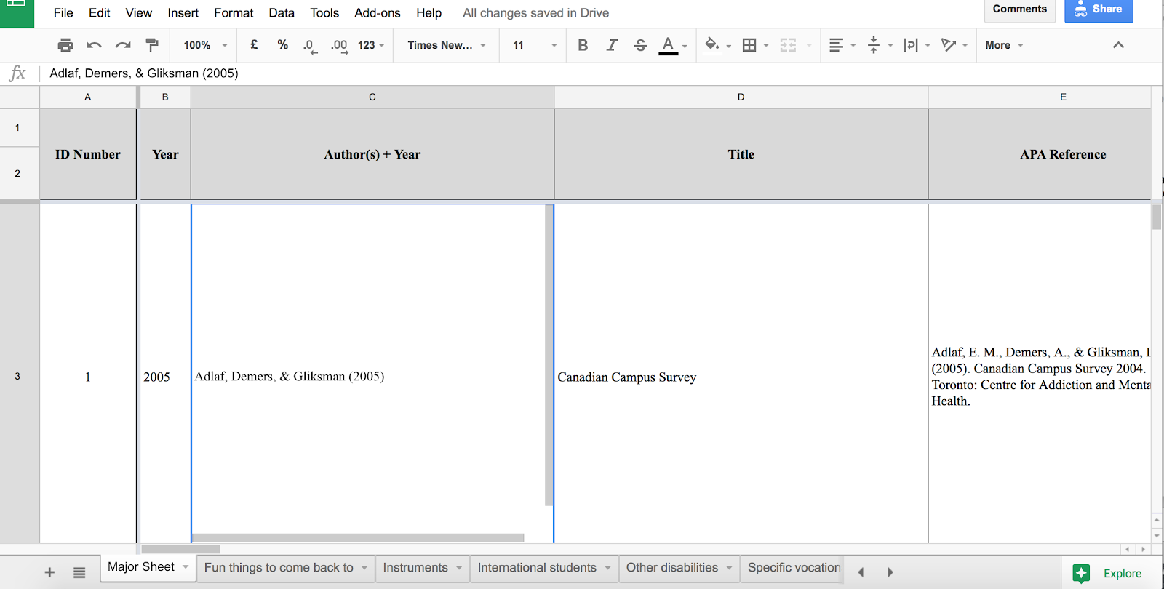Decrease decimal places
This screenshot has width=1164, height=589.
pos(310,45)
